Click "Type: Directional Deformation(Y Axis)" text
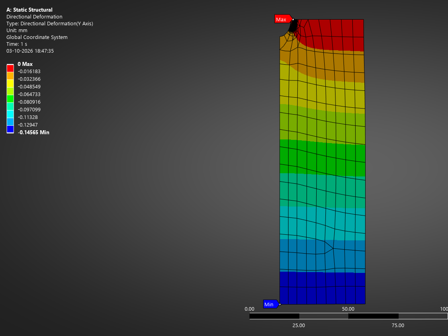Viewport: 448px width, 336px height. 50,23
